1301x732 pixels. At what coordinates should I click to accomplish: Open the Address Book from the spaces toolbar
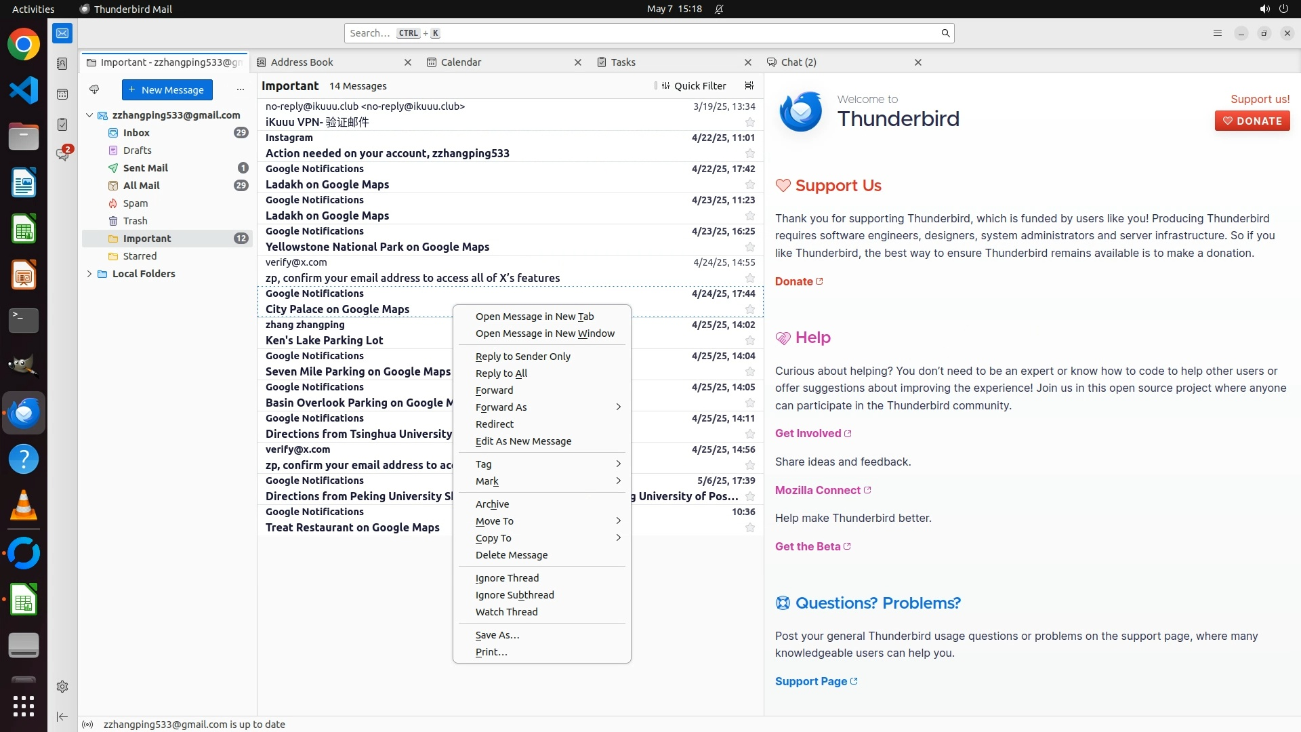coord(62,64)
